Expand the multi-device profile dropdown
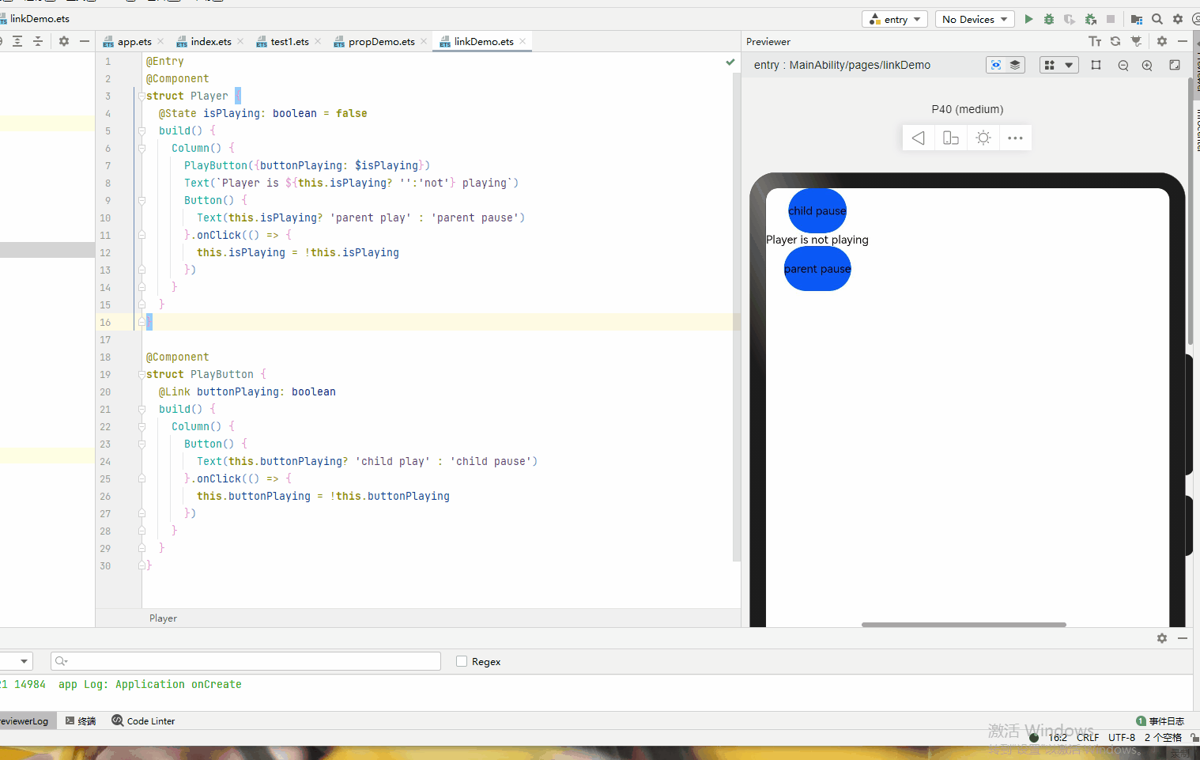 click(x=1059, y=65)
